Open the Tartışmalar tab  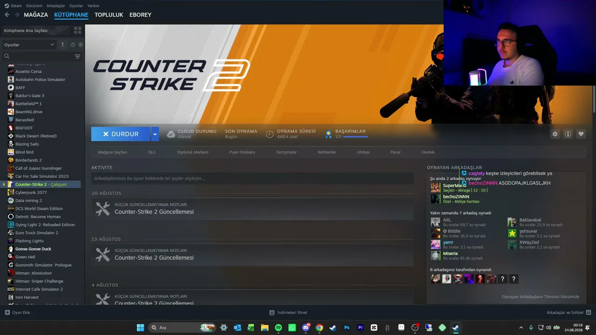pos(286,152)
